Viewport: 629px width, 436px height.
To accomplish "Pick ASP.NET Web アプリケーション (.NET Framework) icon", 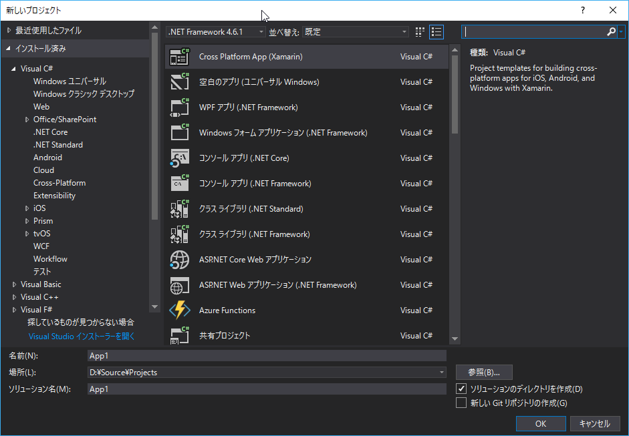I will click(x=179, y=285).
